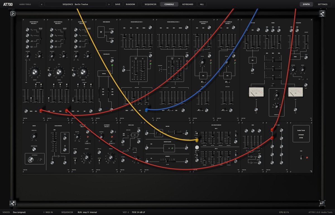Click the white manual gate button in envelope generator
The image size is (335, 215).
197,147
